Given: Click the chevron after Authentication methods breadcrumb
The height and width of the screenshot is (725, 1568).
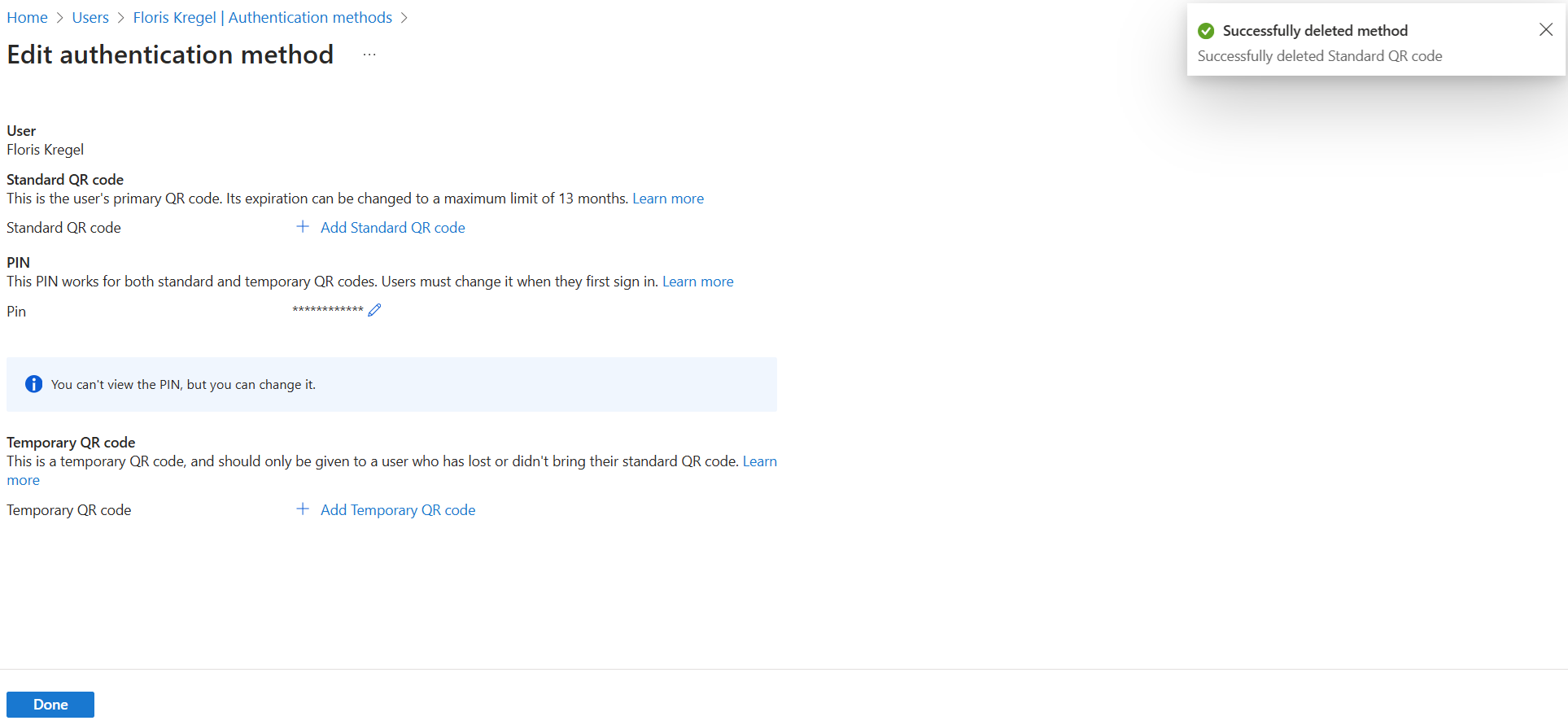Looking at the screenshot, I should pyautogui.click(x=404, y=18).
